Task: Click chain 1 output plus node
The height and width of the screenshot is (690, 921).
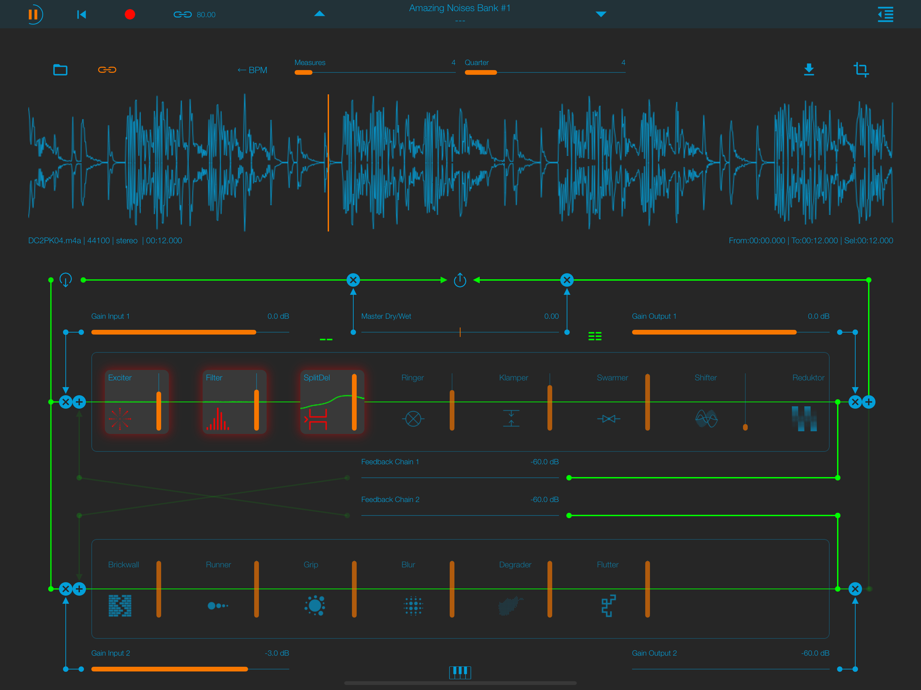Action: tap(868, 402)
